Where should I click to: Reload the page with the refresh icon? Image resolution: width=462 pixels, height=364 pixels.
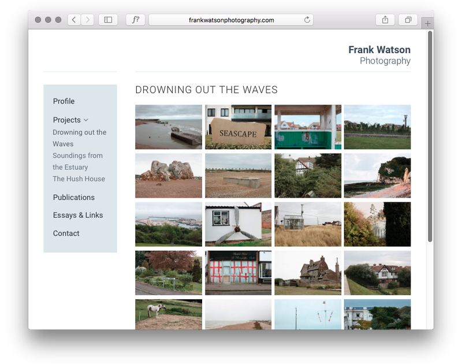pos(307,20)
